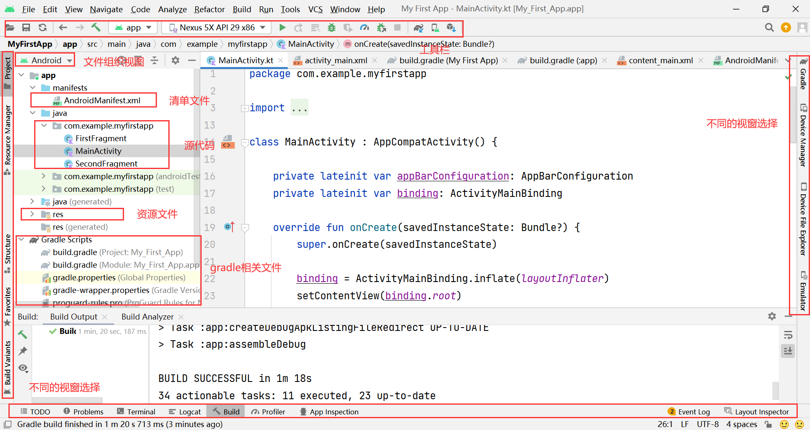This screenshot has width=810, height=430.
Task: Toggle soft-wrap icon in Build output
Action: [788, 335]
